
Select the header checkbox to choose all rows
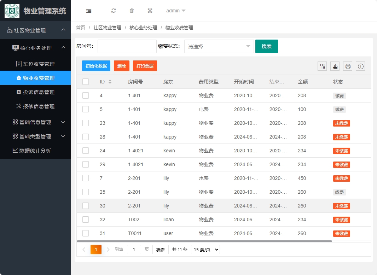tap(85, 81)
